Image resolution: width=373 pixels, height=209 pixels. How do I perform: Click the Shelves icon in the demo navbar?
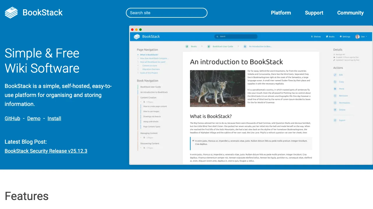coord(312,37)
